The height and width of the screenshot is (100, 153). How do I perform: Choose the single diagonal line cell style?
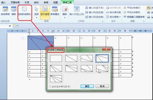coord(71,58)
